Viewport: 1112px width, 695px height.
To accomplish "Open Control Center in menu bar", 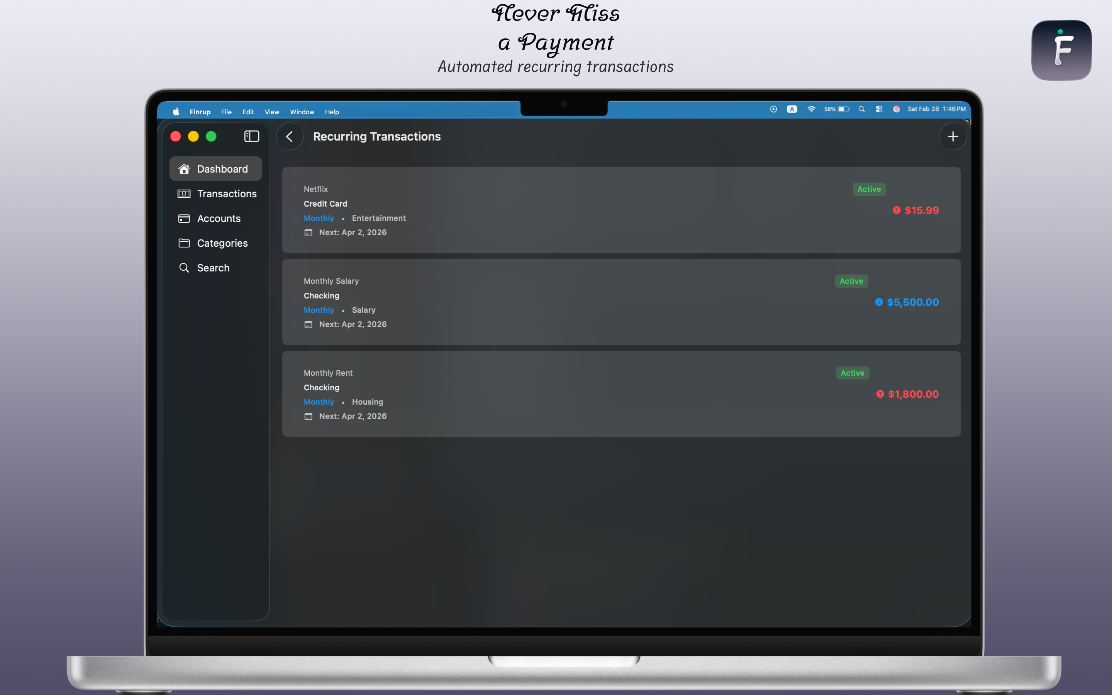I will (x=878, y=109).
